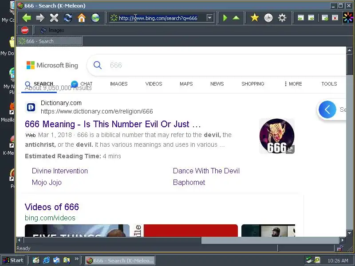Click vertical scrollbar down arrow
This screenshot has width=355, height=266.
click(x=349, y=233)
